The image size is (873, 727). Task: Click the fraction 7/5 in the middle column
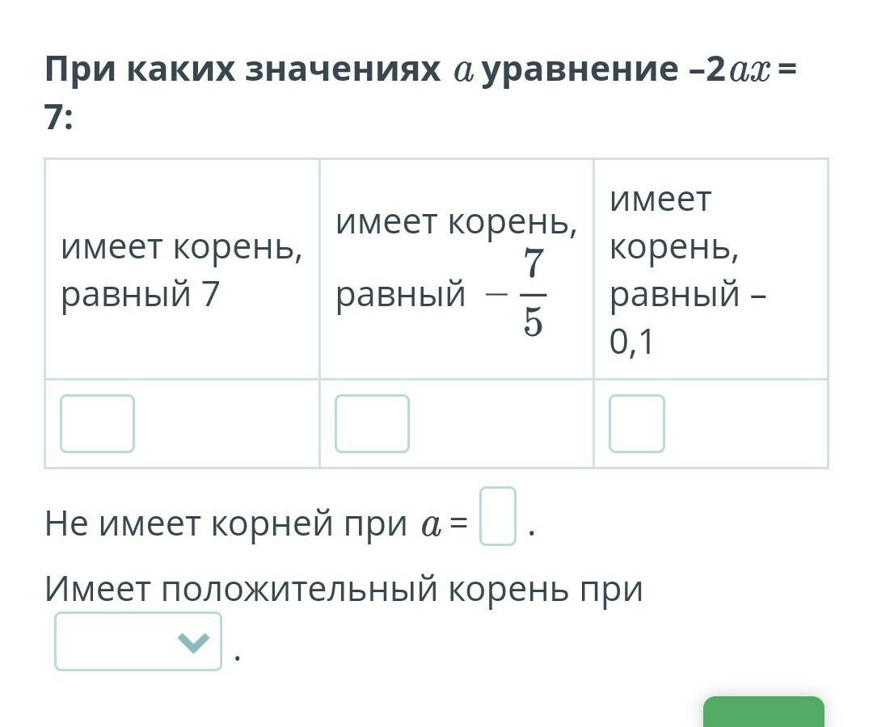click(533, 292)
